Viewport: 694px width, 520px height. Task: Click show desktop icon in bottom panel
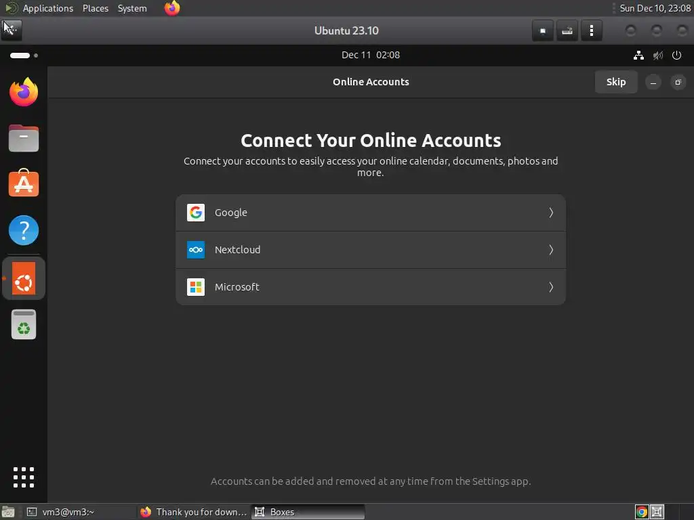8,512
